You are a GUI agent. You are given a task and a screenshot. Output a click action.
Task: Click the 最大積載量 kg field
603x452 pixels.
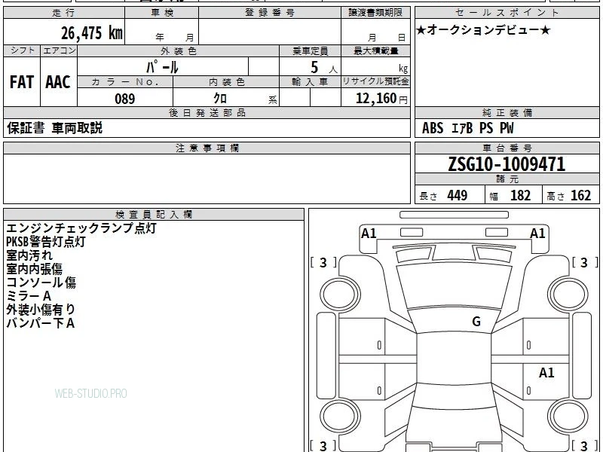pyautogui.click(x=375, y=66)
